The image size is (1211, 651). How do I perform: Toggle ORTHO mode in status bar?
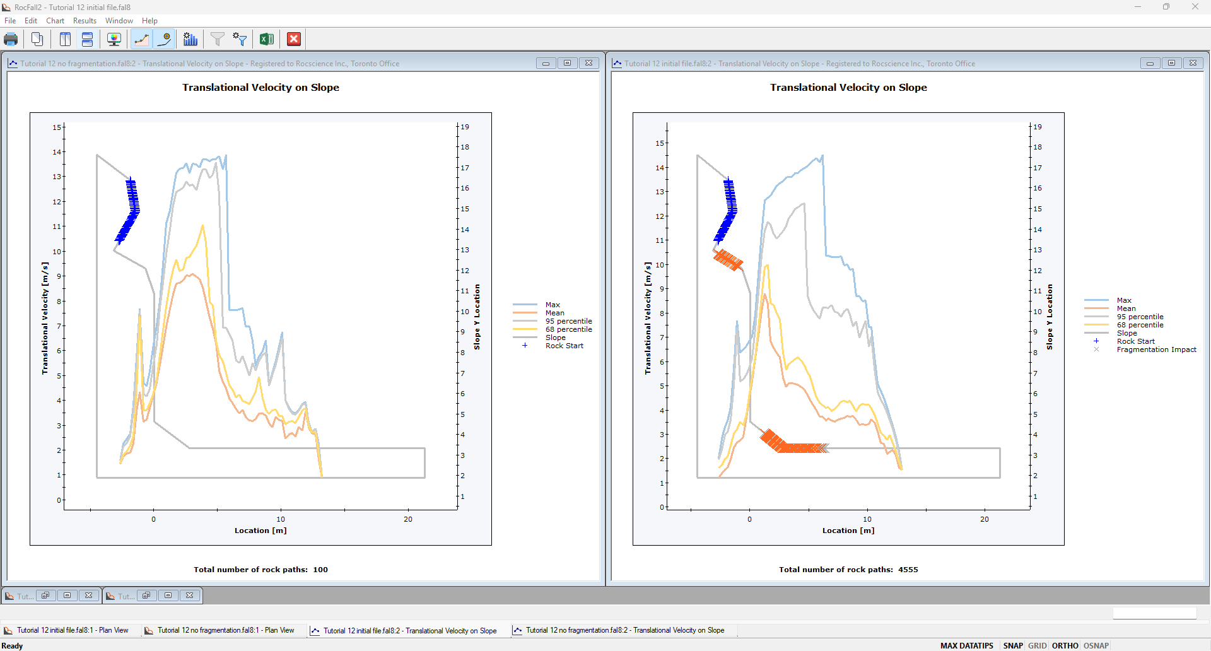1065,645
